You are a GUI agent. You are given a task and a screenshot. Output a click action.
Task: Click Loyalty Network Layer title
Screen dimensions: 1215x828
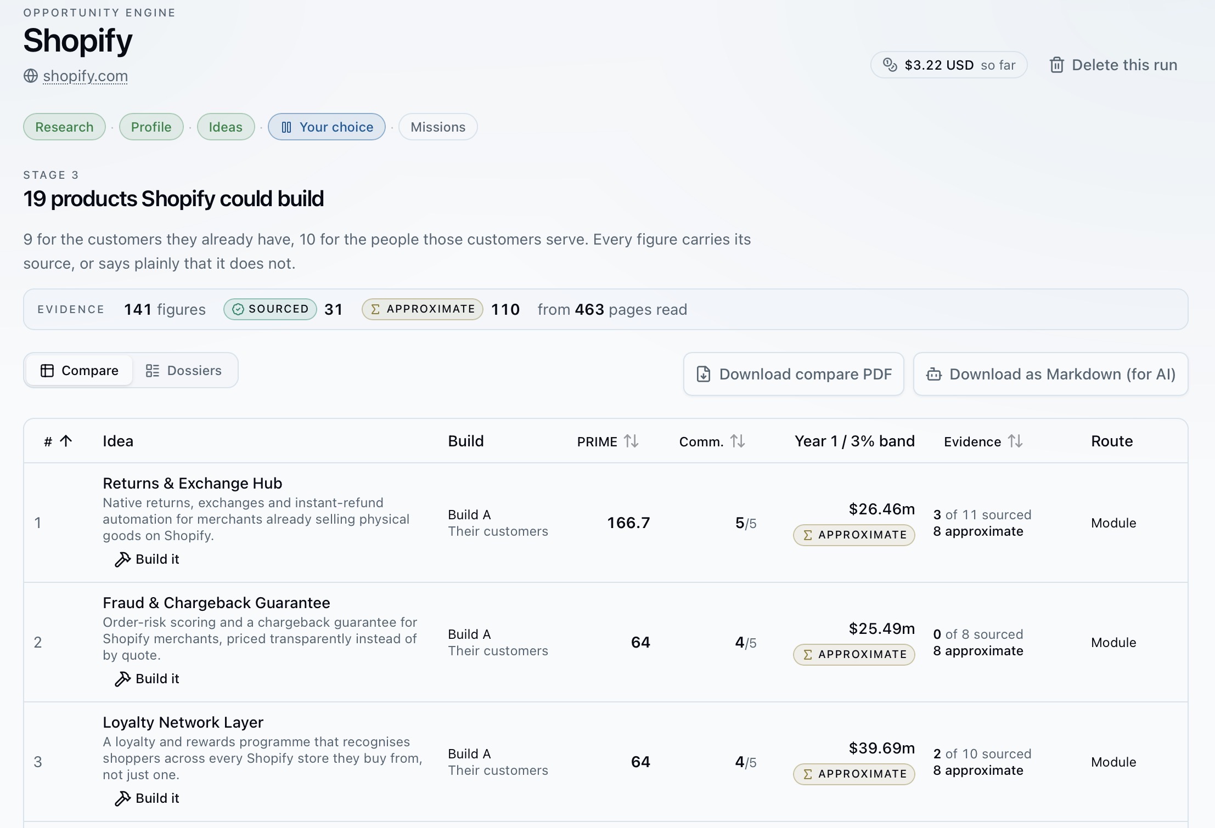click(183, 722)
